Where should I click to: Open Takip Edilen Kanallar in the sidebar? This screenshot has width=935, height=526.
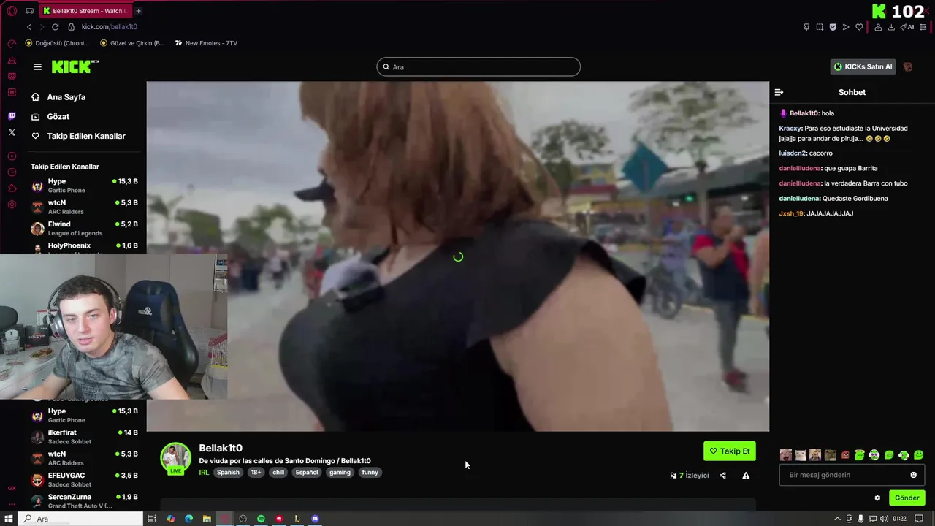(x=85, y=136)
